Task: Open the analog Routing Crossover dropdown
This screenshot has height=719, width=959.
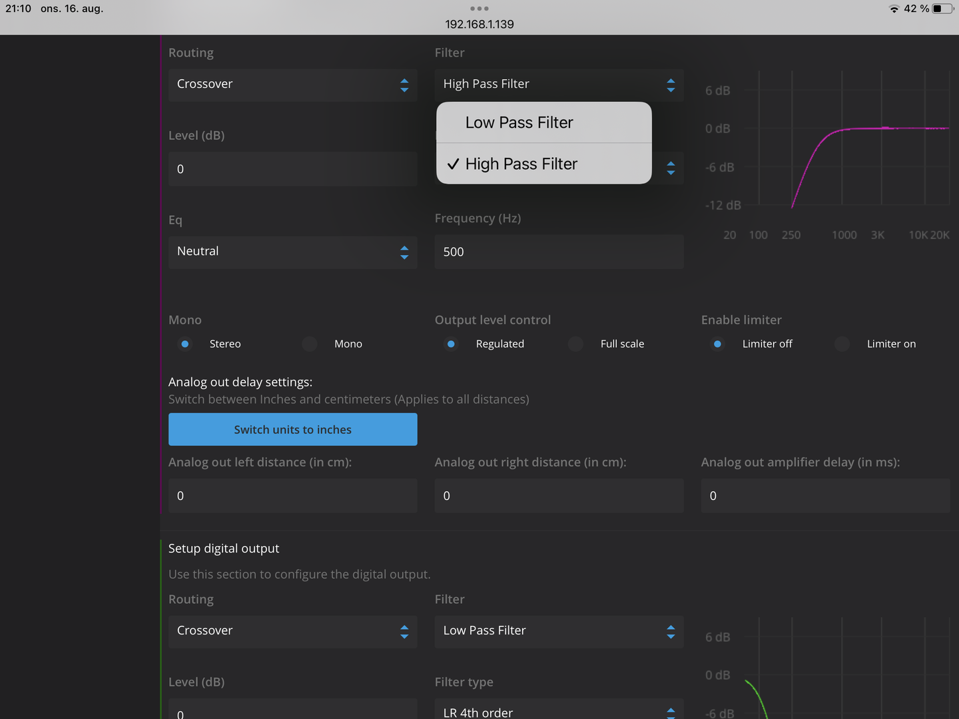Action: [x=292, y=85]
